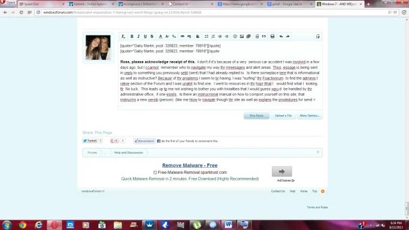Toggle bold formatting in the reply editor
This screenshot has width=409, height=230.
(132, 37)
